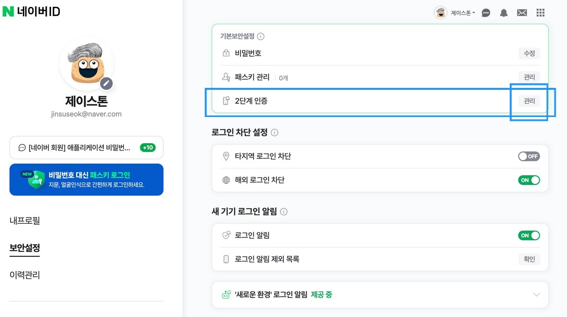
Task: Click info icon beside 새 기기 로그인 알림
Action: (284, 212)
